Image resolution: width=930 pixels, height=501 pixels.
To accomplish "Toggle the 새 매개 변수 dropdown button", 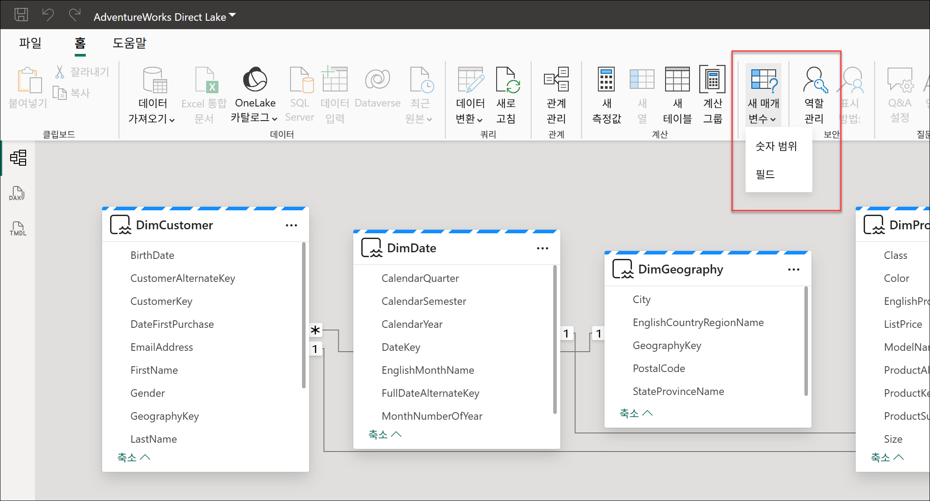I will coord(764,95).
